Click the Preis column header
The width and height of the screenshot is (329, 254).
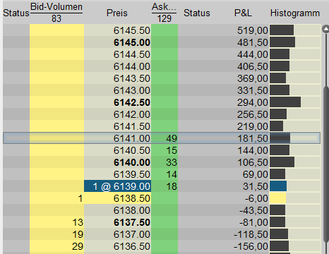pyautogui.click(x=117, y=13)
